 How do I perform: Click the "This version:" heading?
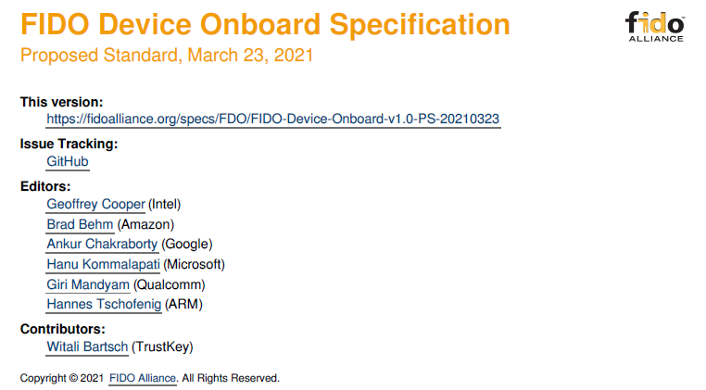point(61,102)
